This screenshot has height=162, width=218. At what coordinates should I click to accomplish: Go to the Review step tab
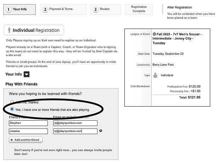click(105, 10)
